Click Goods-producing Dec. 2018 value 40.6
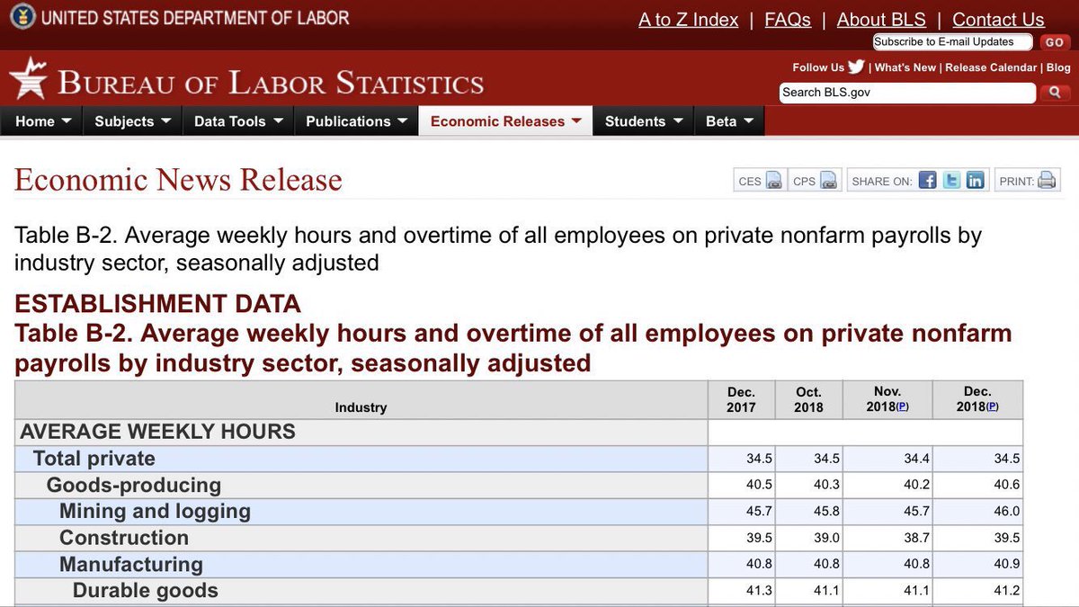 click(x=1006, y=485)
